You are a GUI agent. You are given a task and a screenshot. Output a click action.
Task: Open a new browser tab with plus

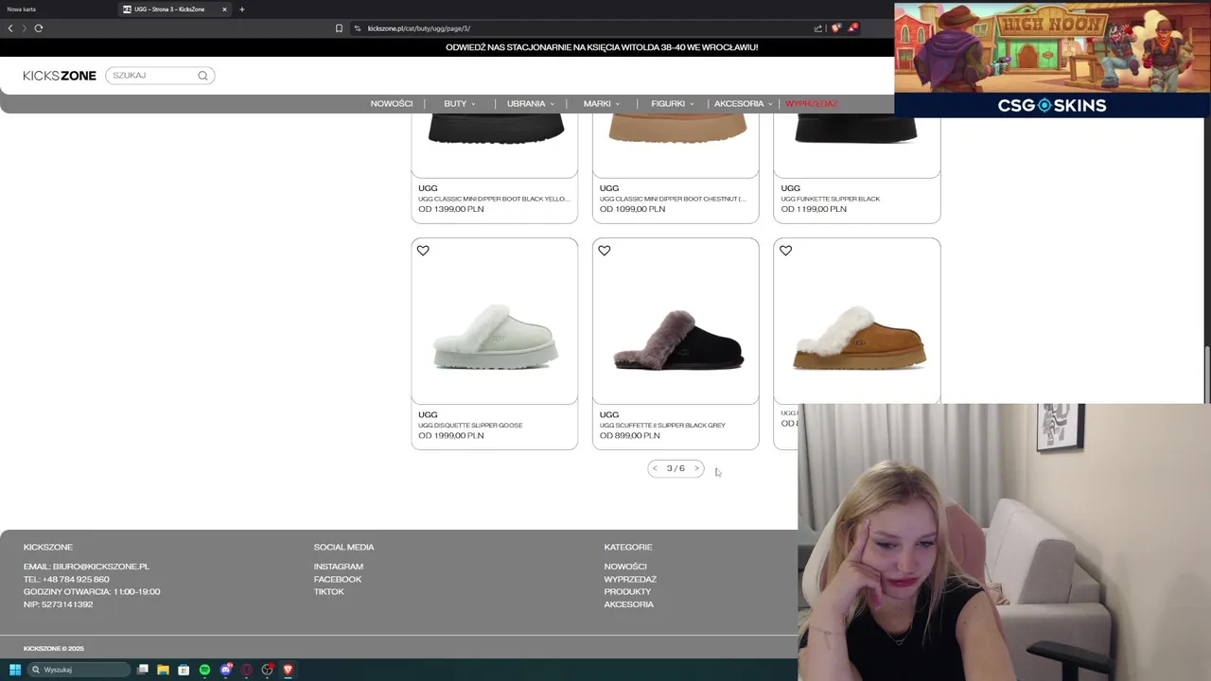242,9
